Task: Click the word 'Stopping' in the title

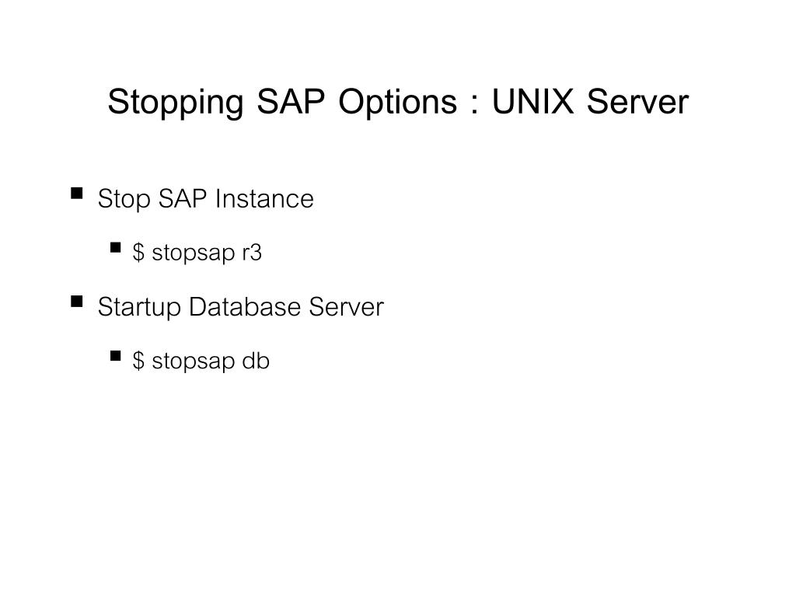Action: [176, 103]
